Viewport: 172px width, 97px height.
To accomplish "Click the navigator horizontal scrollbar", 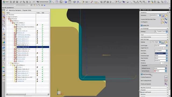I will click(x=27, y=94).
